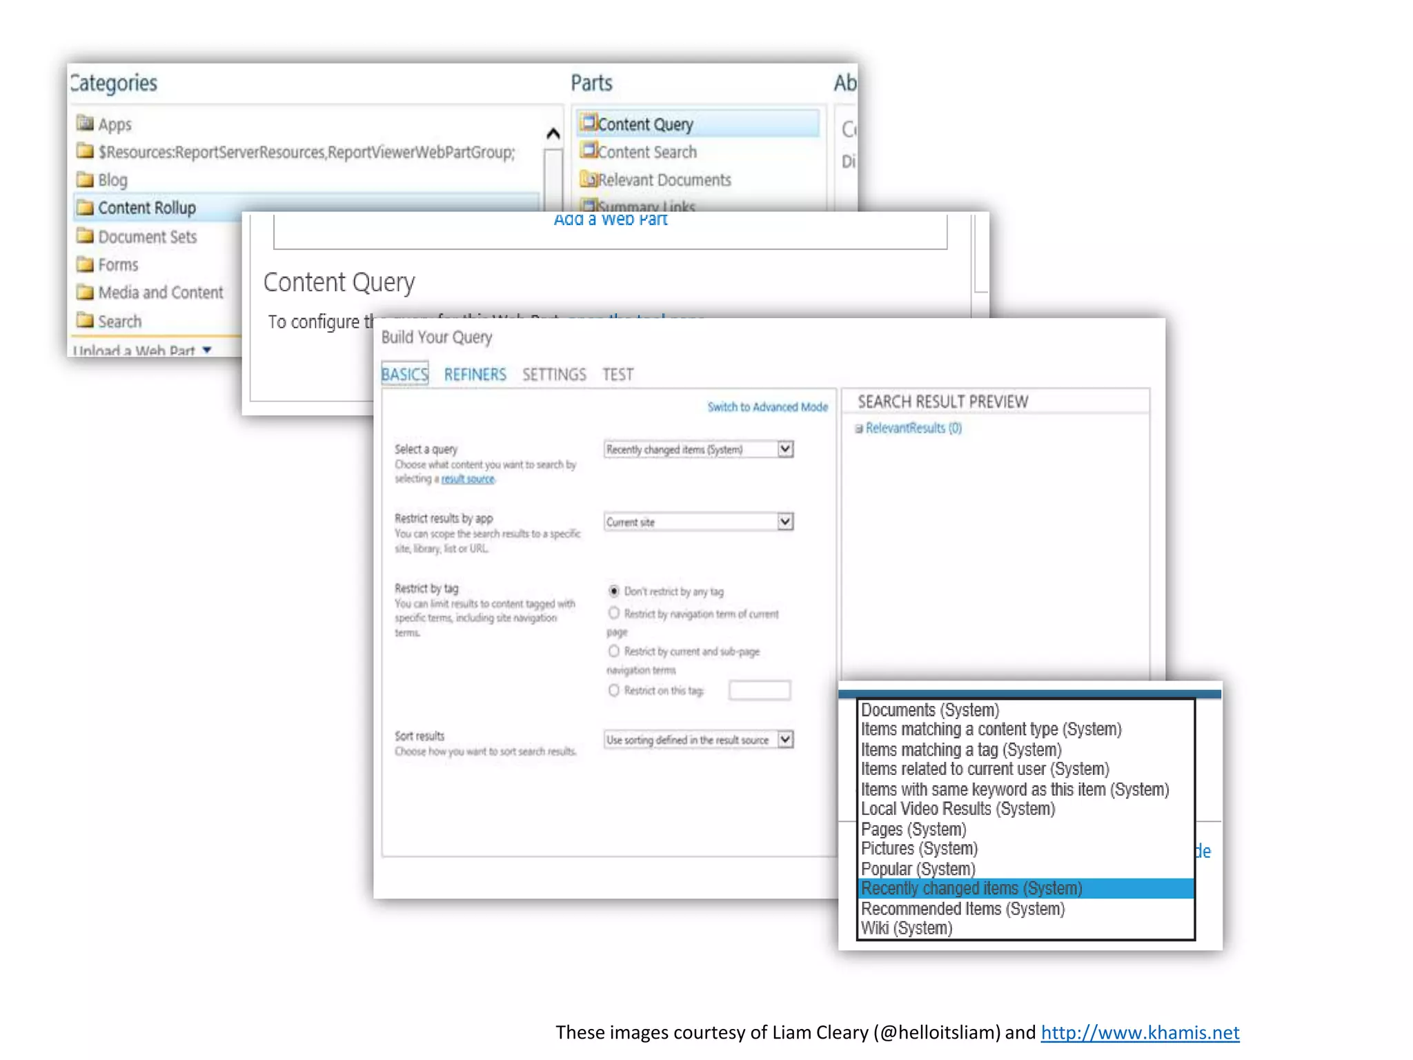
Task: Click the Content Search web part icon
Action: point(589,150)
